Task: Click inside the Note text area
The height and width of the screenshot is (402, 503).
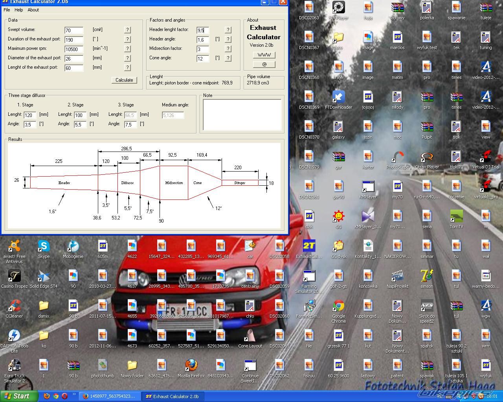Action: [x=242, y=115]
